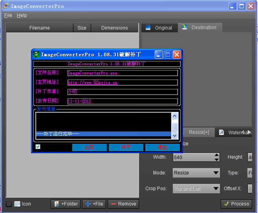The width and height of the screenshot is (258, 213).
Task: Click the Remove button with red minus
Action: click(123, 204)
